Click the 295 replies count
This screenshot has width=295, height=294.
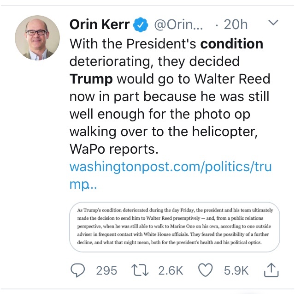[106, 270]
